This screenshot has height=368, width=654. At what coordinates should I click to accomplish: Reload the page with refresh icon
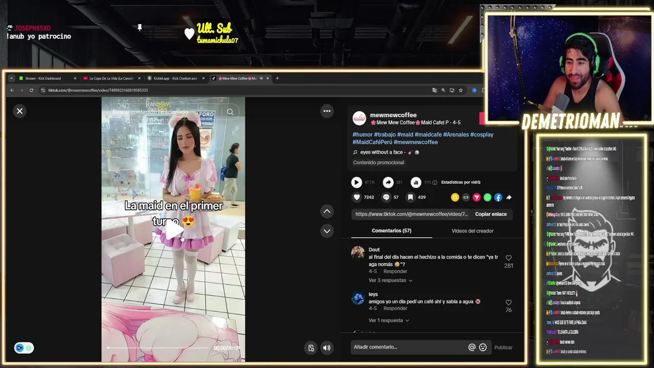click(x=31, y=90)
